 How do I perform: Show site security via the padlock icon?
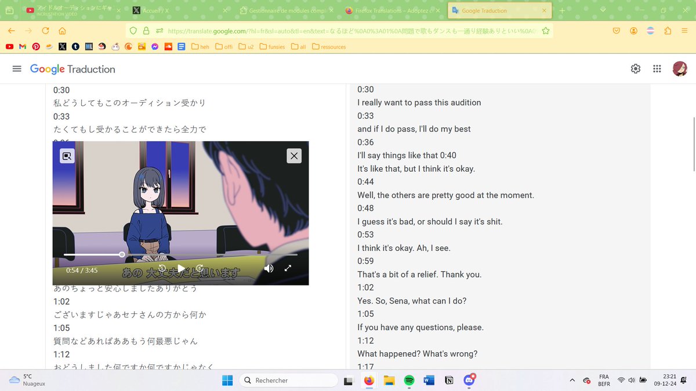tap(146, 31)
